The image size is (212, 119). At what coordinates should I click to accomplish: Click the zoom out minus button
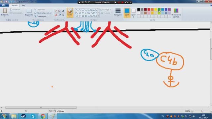192,111
